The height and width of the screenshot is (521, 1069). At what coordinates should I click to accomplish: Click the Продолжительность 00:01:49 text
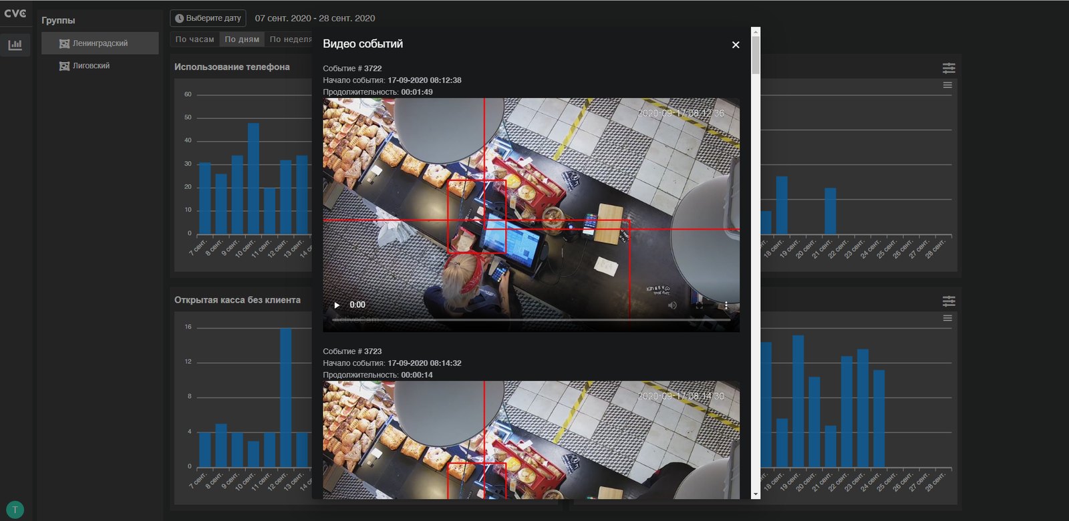(377, 92)
